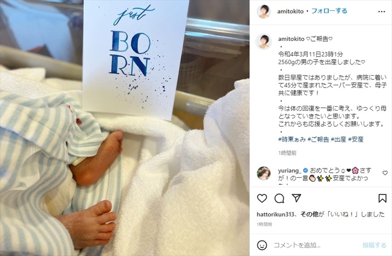Share post via paper plane icon

pos(296,198)
